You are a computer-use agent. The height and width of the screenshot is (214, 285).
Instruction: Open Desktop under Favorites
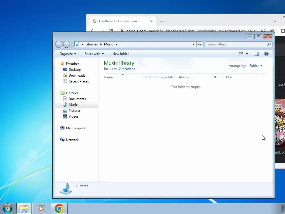coord(75,69)
